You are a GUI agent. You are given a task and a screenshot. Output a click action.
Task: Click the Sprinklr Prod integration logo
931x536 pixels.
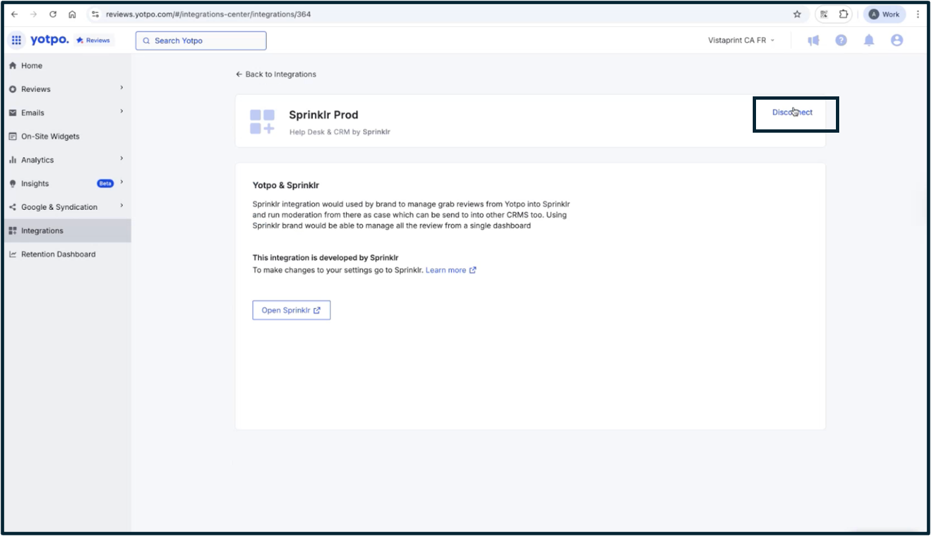[x=262, y=122]
